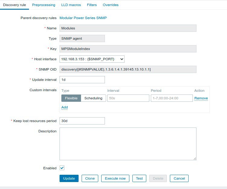Image resolution: width=227 pixels, height=189 pixels.
Task: Switch to the Preprocessing tab
Action: [x=44, y=5]
